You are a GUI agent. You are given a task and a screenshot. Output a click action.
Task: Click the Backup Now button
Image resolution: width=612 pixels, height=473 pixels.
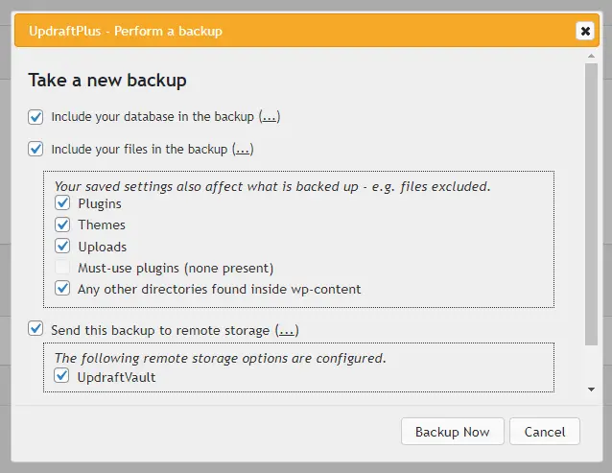pos(452,432)
